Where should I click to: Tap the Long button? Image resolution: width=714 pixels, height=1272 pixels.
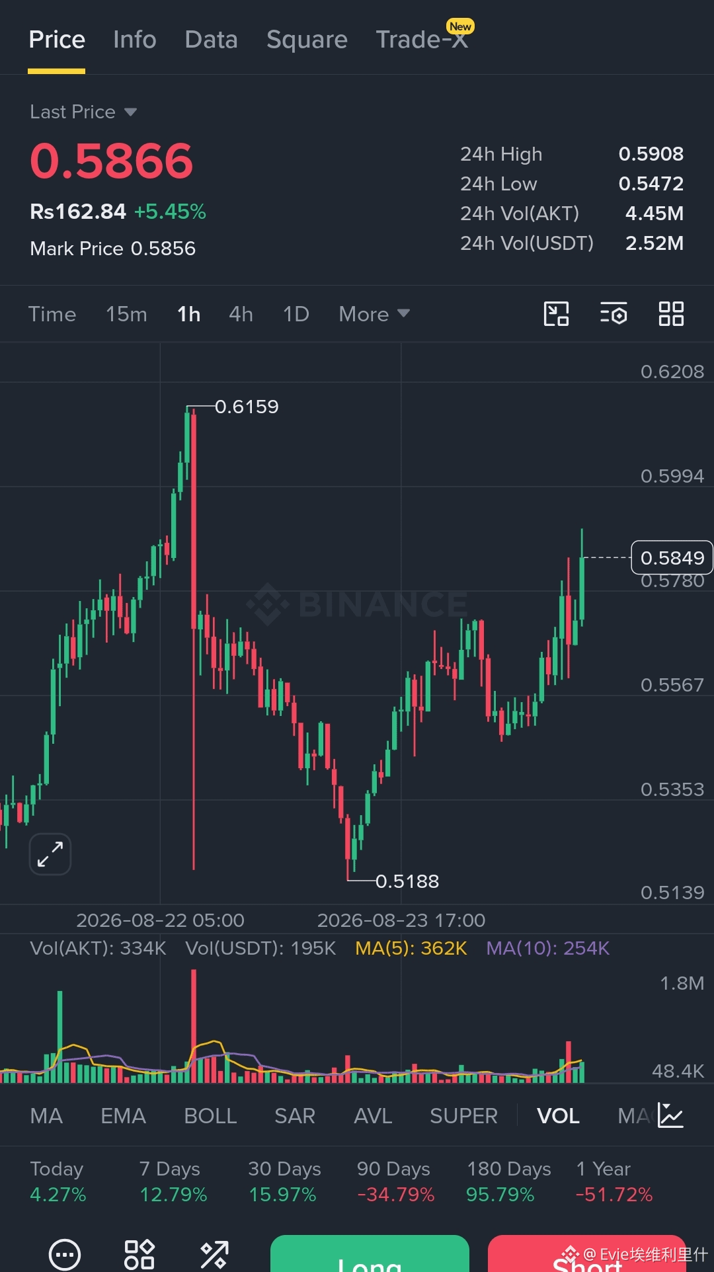pos(370,1253)
